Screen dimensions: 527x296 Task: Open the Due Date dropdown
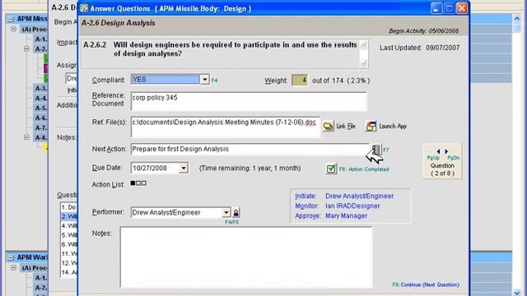tap(183, 168)
